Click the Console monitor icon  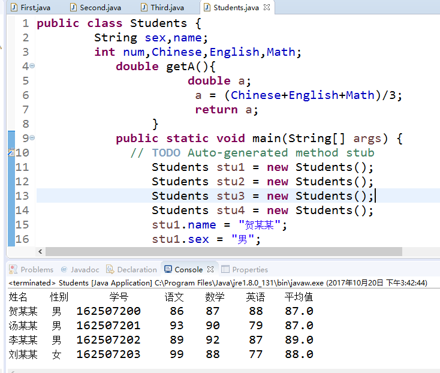168,269
